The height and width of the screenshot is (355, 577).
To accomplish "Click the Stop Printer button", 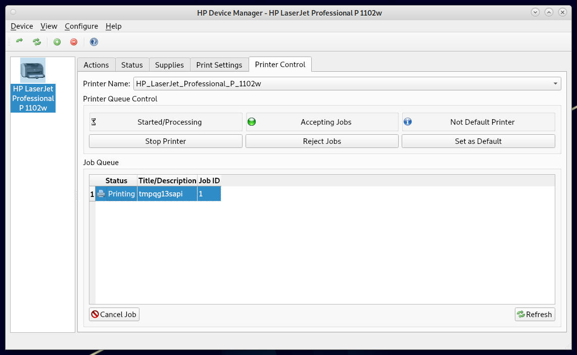I will pyautogui.click(x=166, y=141).
